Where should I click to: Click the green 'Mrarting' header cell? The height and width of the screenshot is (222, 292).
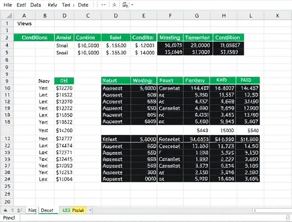click(x=170, y=38)
